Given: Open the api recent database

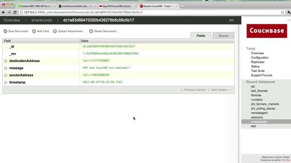Looking at the screenshot, I should 253,86.
